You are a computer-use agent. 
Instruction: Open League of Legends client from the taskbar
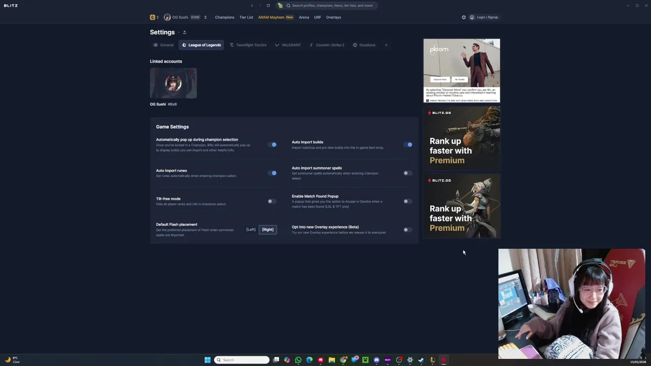pos(432,360)
